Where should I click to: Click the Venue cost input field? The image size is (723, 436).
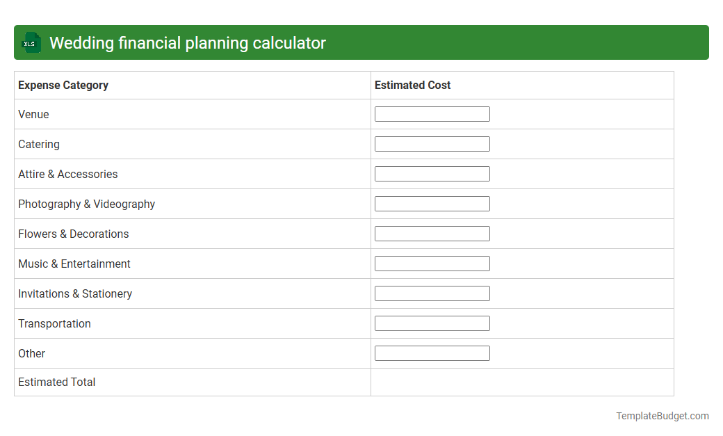[x=432, y=113]
